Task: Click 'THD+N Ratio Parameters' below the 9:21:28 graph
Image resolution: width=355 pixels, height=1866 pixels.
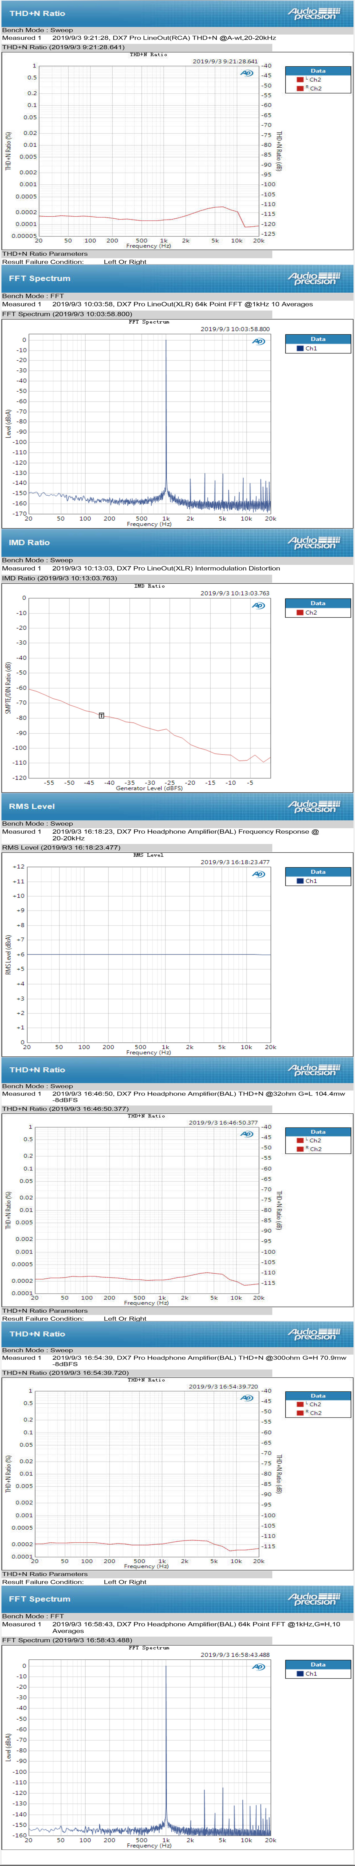Action: point(45,254)
